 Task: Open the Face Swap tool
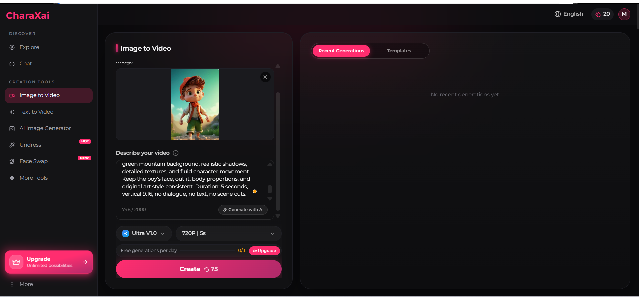click(33, 161)
